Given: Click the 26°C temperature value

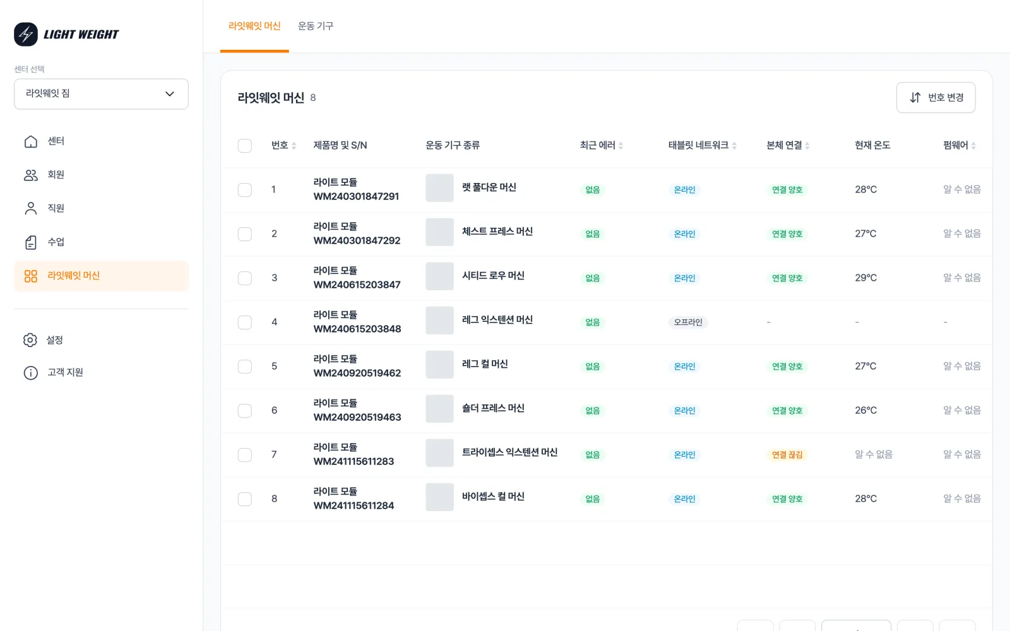Looking at the screenshot, I should [x=866, y=411].
